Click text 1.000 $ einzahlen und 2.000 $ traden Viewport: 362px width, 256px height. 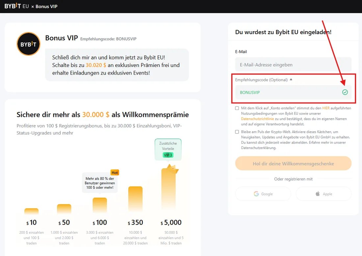click(64, 238)
